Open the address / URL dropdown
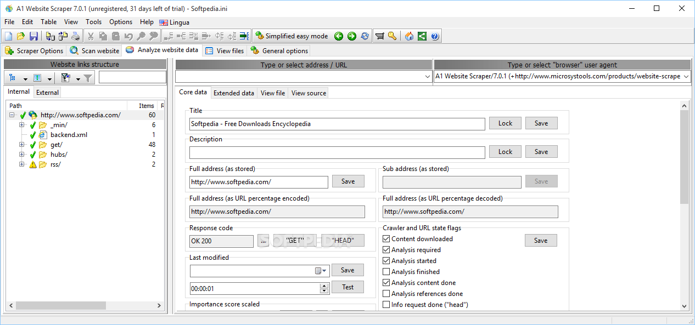Image resolution: width=695 pixels, height=325 pixels. pyautogui.click(x=428, y=77)
